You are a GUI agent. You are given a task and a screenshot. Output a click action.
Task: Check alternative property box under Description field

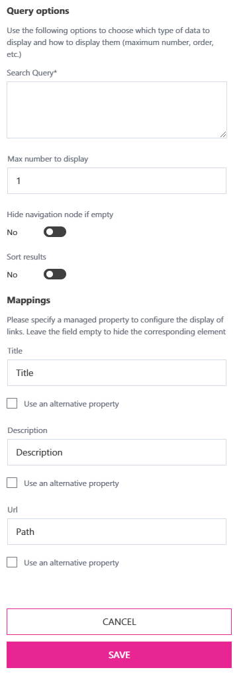[12, 483]
